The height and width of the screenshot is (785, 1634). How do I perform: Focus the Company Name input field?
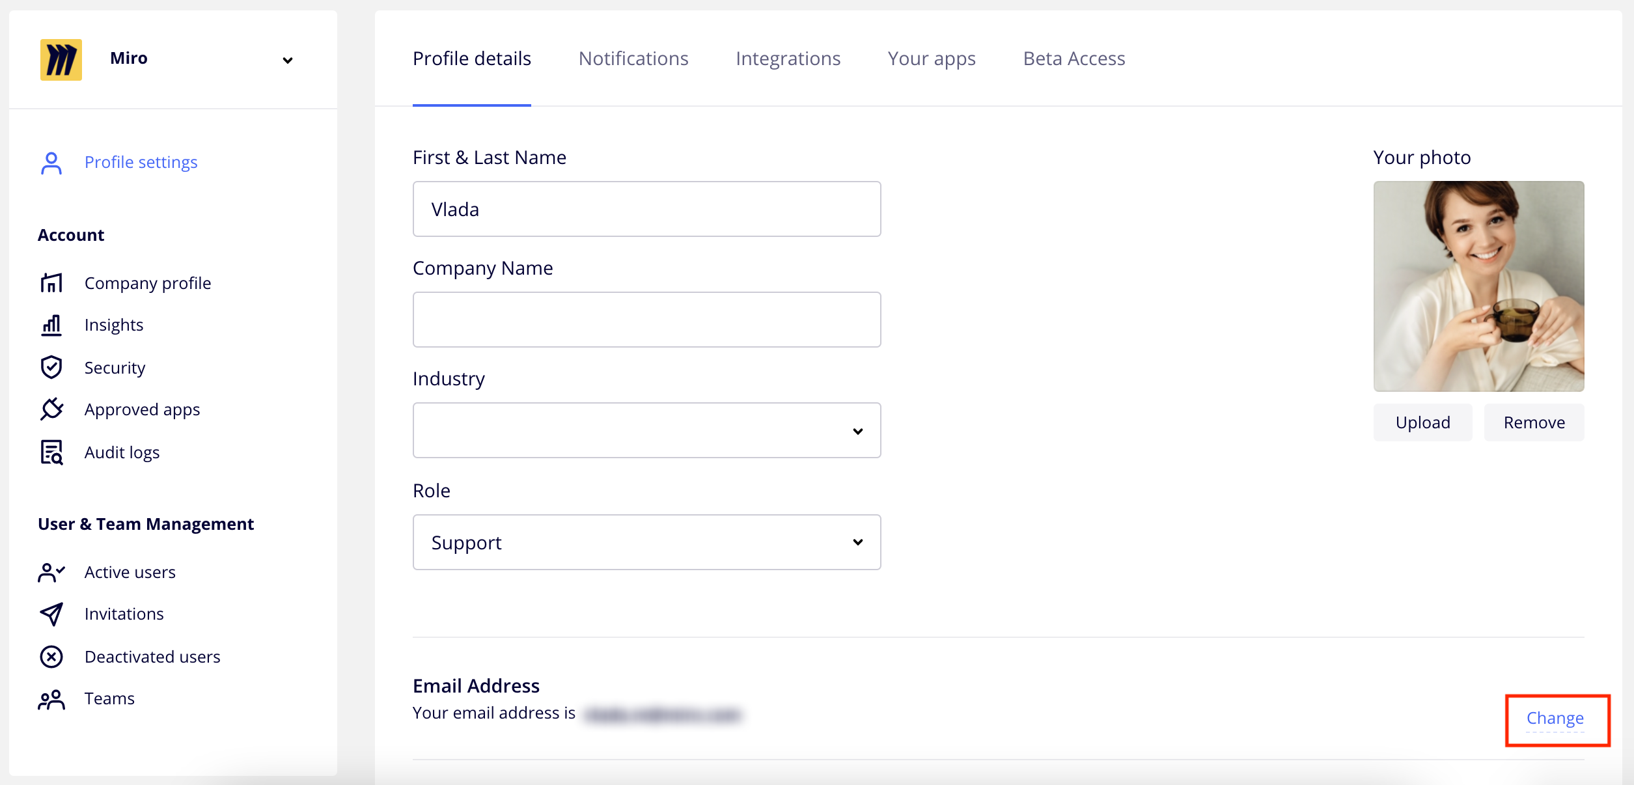pyautogui.click(x=646, y=320)
